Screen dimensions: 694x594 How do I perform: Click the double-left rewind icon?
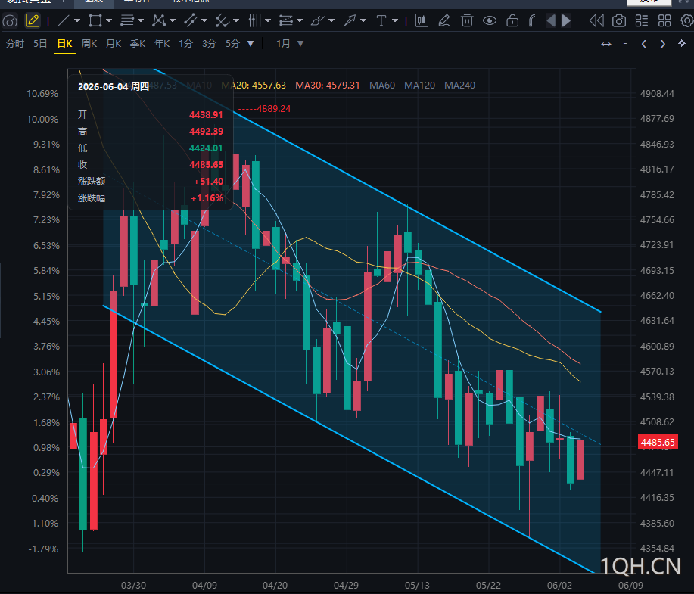(x=596, y=20)
